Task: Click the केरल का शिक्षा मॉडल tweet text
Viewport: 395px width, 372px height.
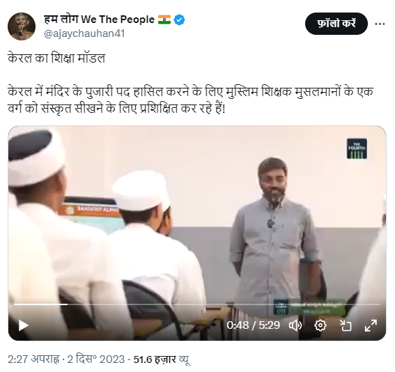Action: (x=56, y=59)
